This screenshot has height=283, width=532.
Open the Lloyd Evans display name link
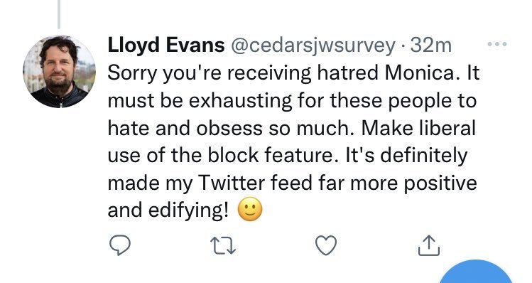[x=166, y=46]
